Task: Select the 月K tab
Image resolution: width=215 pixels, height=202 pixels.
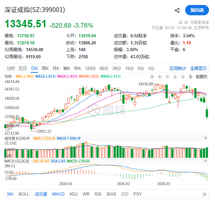Action: 56,68
